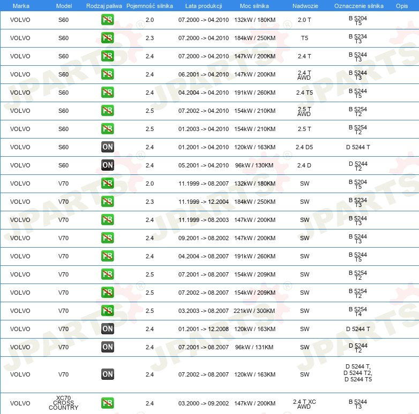This screenshot has width=419, height=414.
Task: Click petrol icon in V70 2.3 184kW row
Action: pyautogui.click(x=108, y=202)
